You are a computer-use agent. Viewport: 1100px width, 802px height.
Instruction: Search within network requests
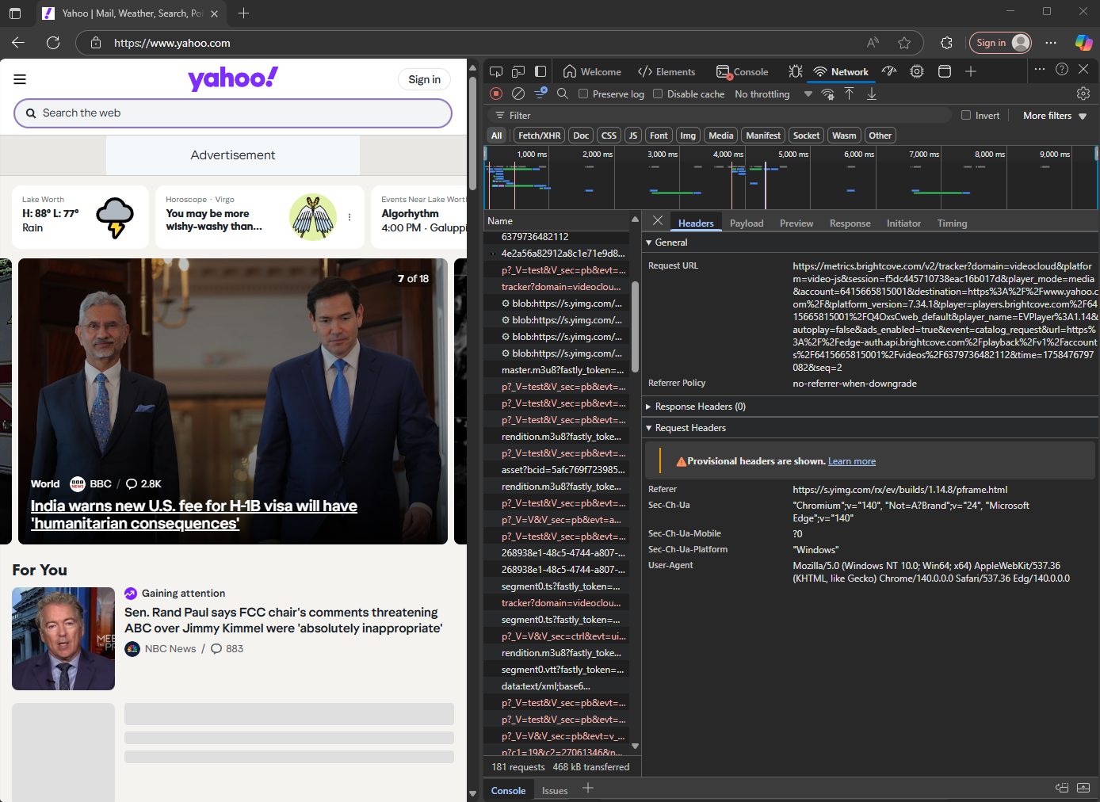pyautogui.click(x=563, y=94)
